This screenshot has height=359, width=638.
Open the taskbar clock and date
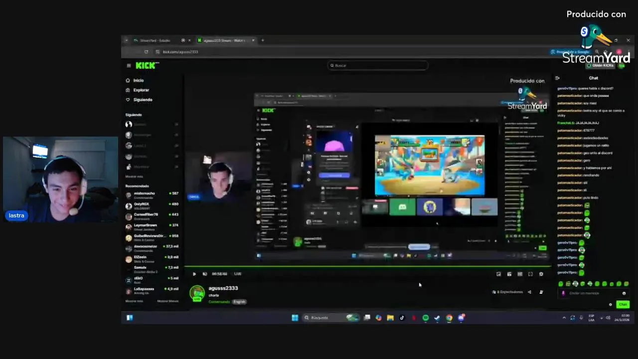pos(622,318)
